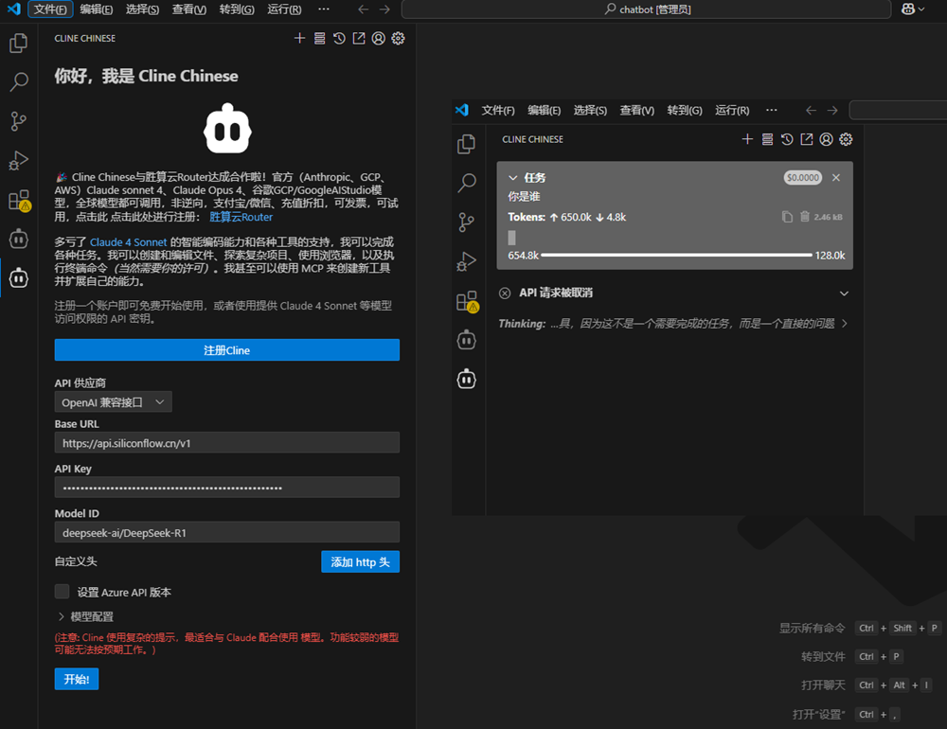The height and width of the screenshot is (729, 947).
Task: Open Run and Debug in the chatbot window
Action: [x=19, y=160]
